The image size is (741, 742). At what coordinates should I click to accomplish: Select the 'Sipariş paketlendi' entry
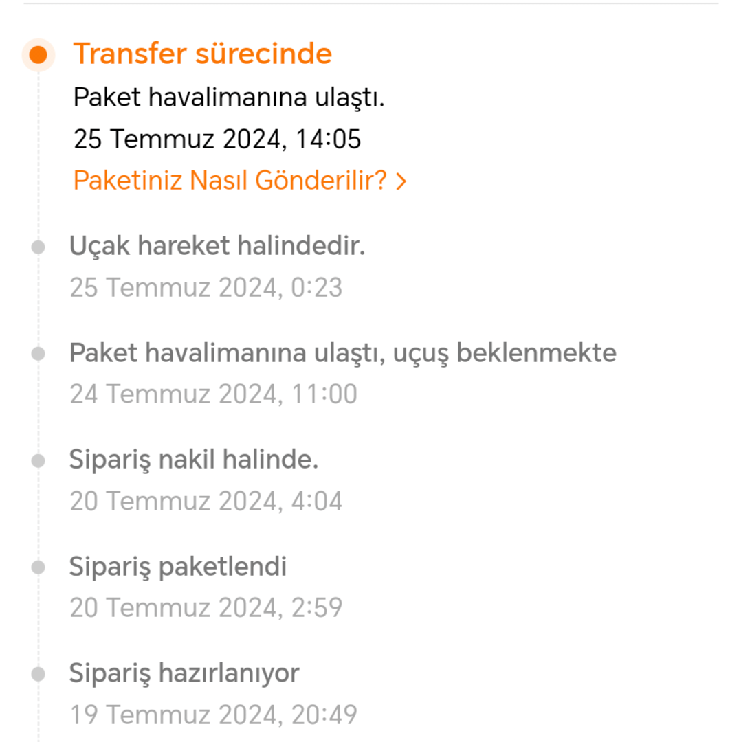pyautogui.click(x=178, y=566)
